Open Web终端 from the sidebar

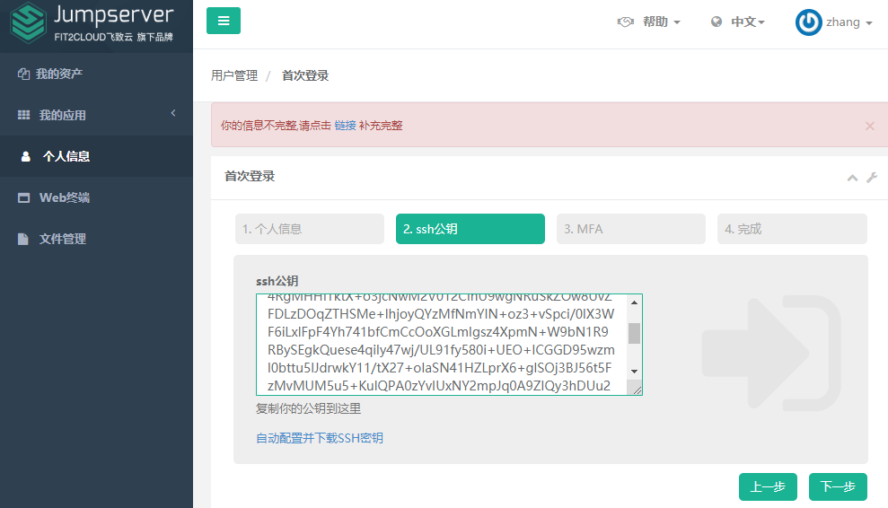point(64,197)
